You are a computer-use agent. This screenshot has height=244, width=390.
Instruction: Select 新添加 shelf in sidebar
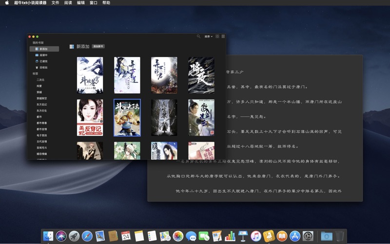pos(44,49)
